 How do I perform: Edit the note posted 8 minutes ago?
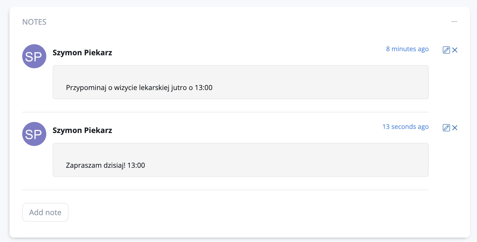coord(446,50)
